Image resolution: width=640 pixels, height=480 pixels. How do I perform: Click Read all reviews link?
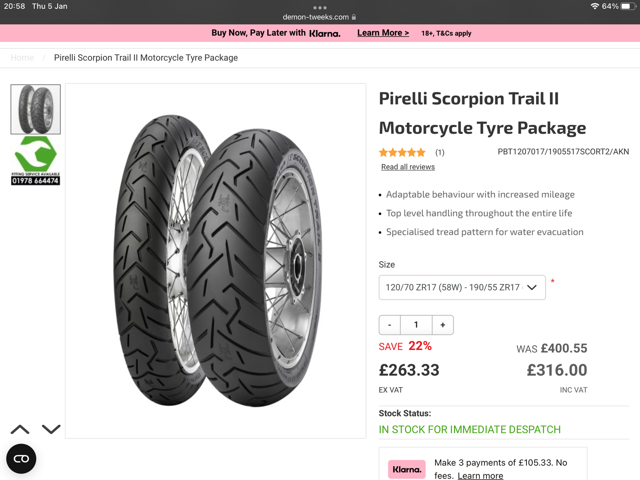[x=408, y=167]
